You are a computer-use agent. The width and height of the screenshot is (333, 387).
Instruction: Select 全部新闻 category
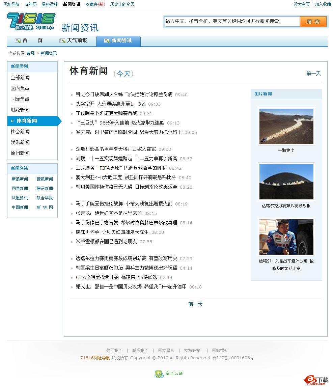(x=20, y=78)
